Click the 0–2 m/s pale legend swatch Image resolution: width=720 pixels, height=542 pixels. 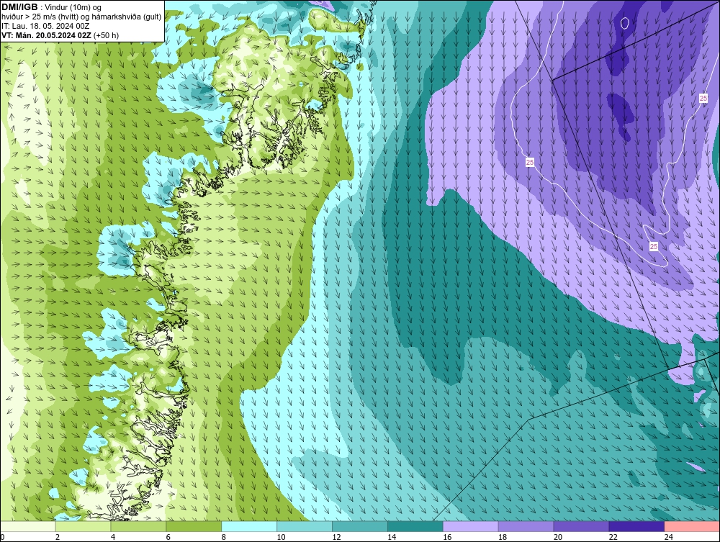click(27, 526)
